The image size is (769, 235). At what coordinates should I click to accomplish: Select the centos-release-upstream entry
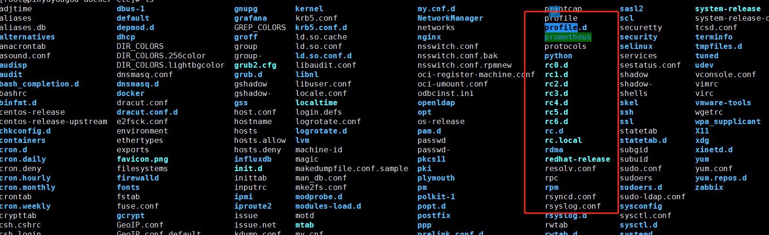point(54,122)
